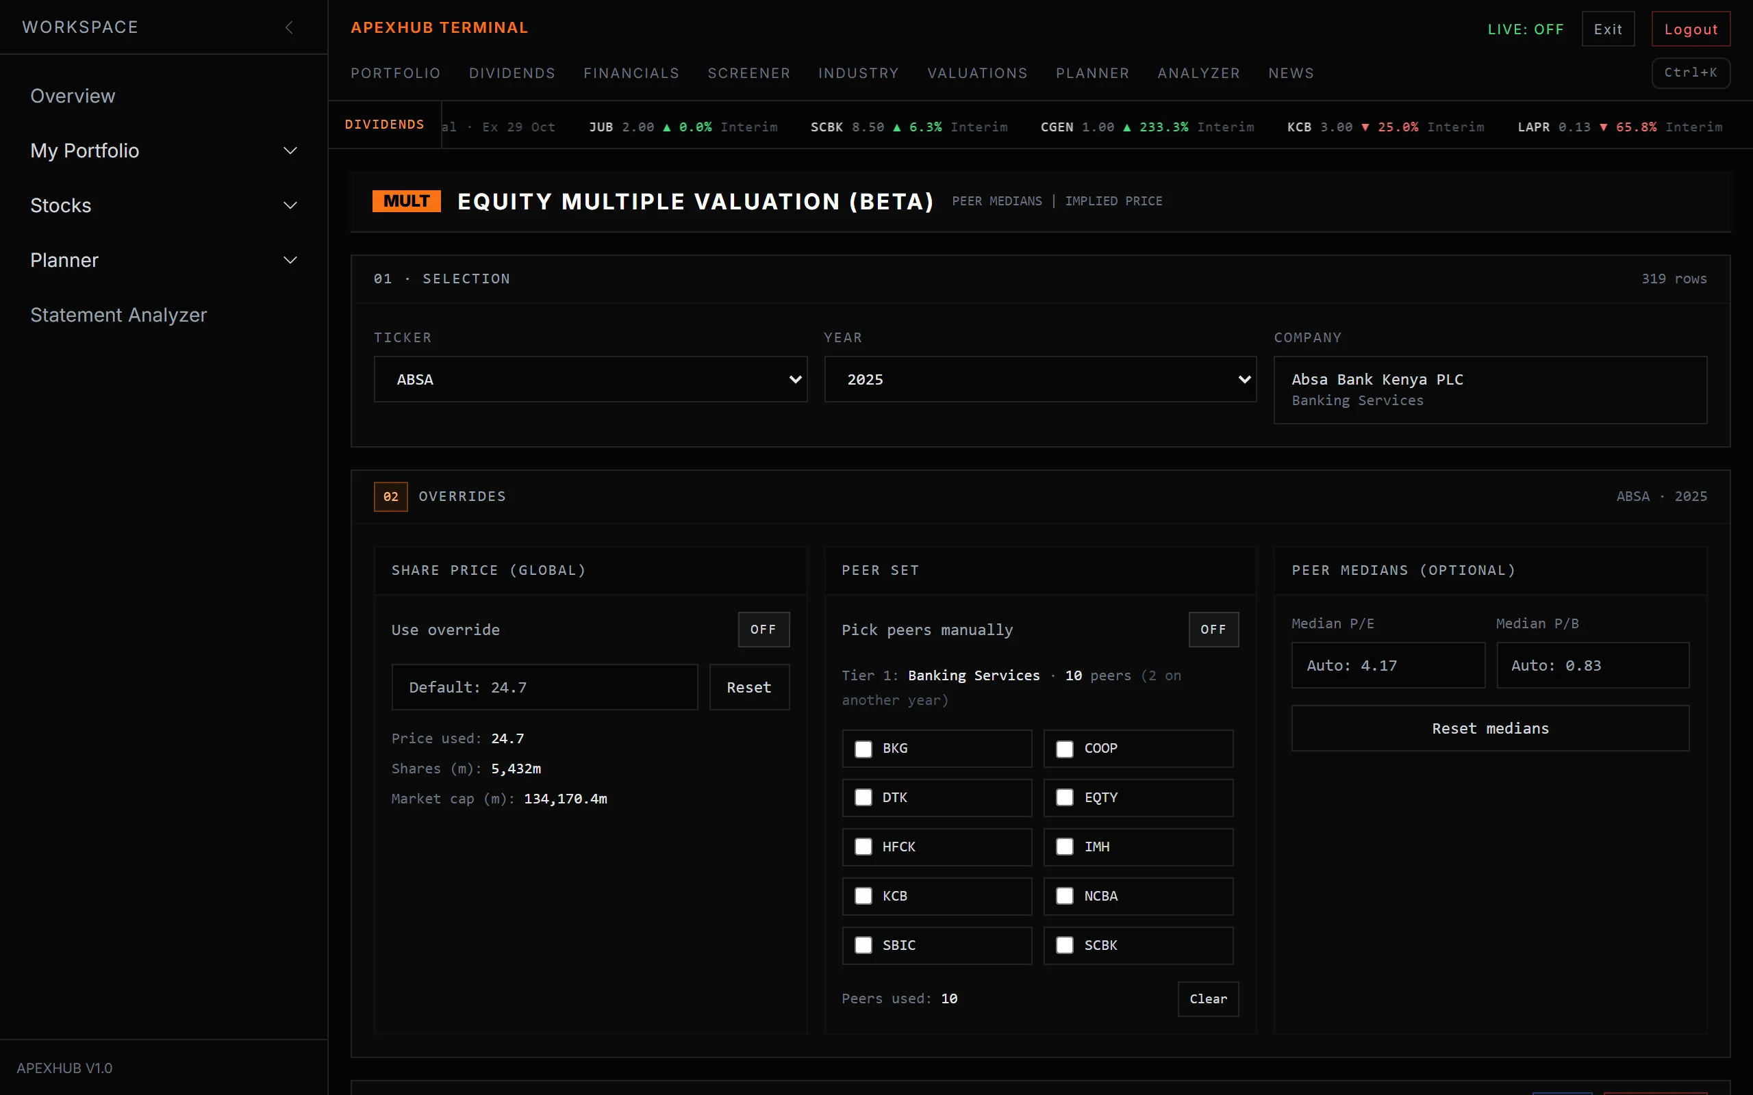Image resolution: width=1753 pixels, height=1095 pixels.
Task: Focus the Median P/B input field
Action: (x=1593, y=665)
